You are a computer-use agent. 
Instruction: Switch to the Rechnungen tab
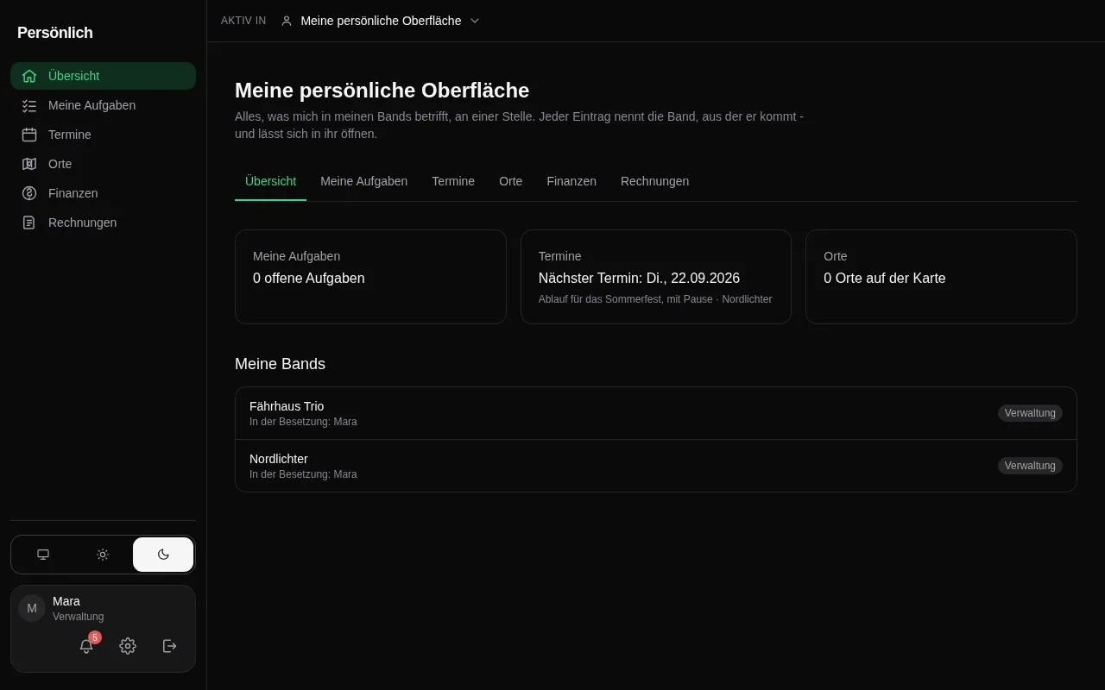[x=654, y=181]
